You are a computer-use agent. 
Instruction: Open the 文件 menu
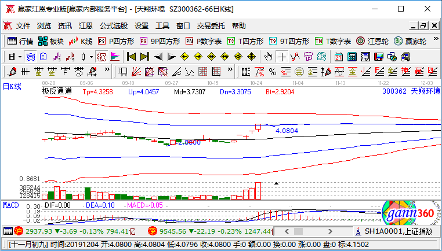click(23, 26)
